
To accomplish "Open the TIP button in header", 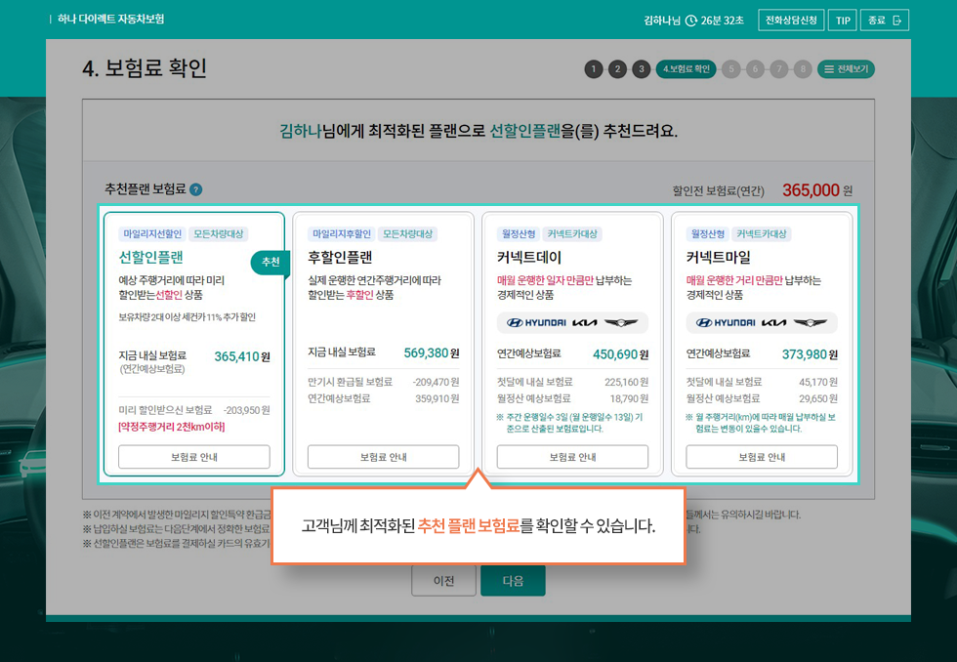I will (x=843, y=21).
